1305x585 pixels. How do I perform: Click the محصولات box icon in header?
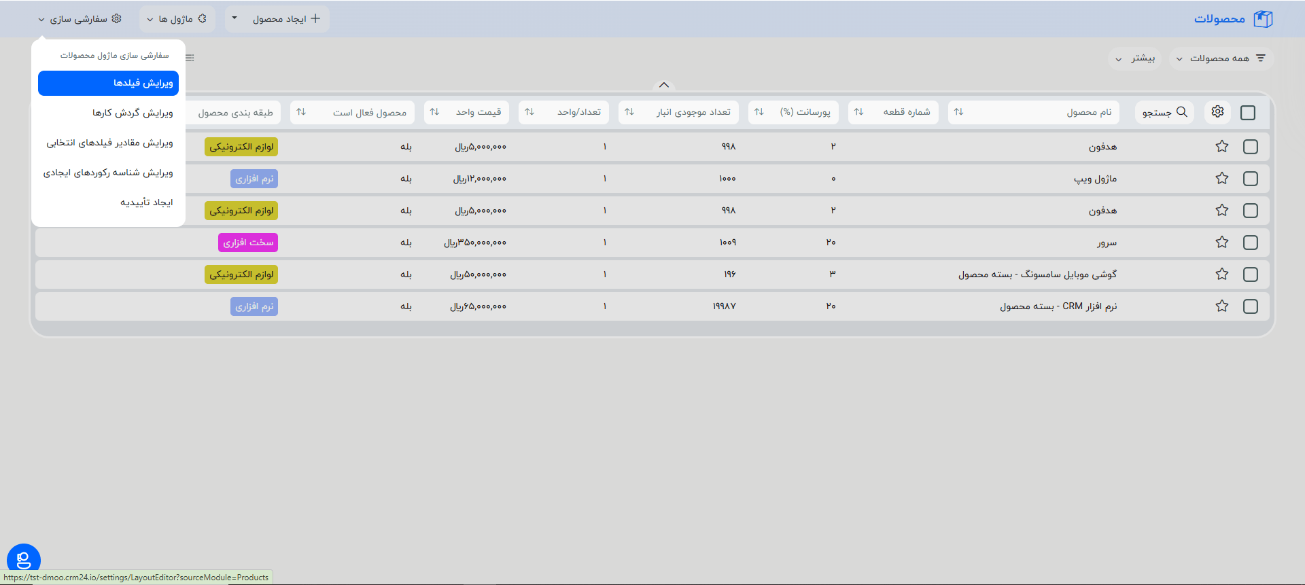click(1263, 19)
